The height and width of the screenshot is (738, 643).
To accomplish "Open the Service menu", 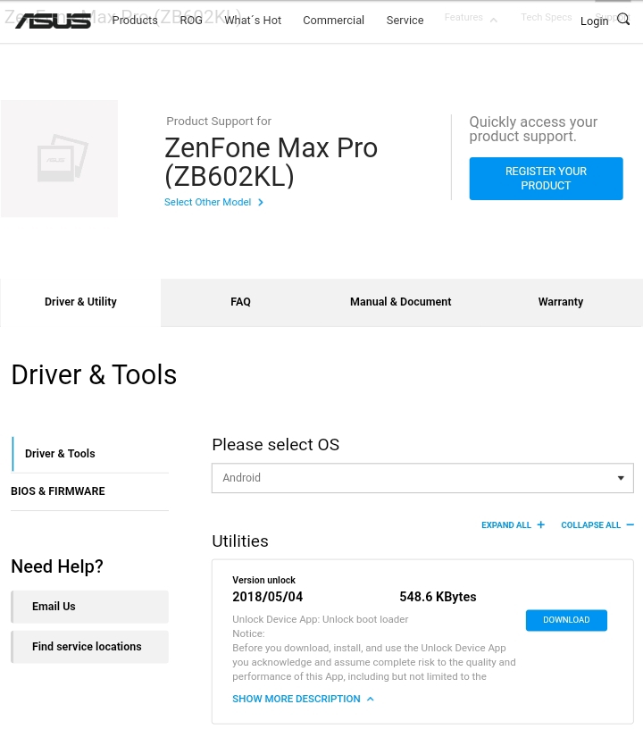I will point(405,21).
